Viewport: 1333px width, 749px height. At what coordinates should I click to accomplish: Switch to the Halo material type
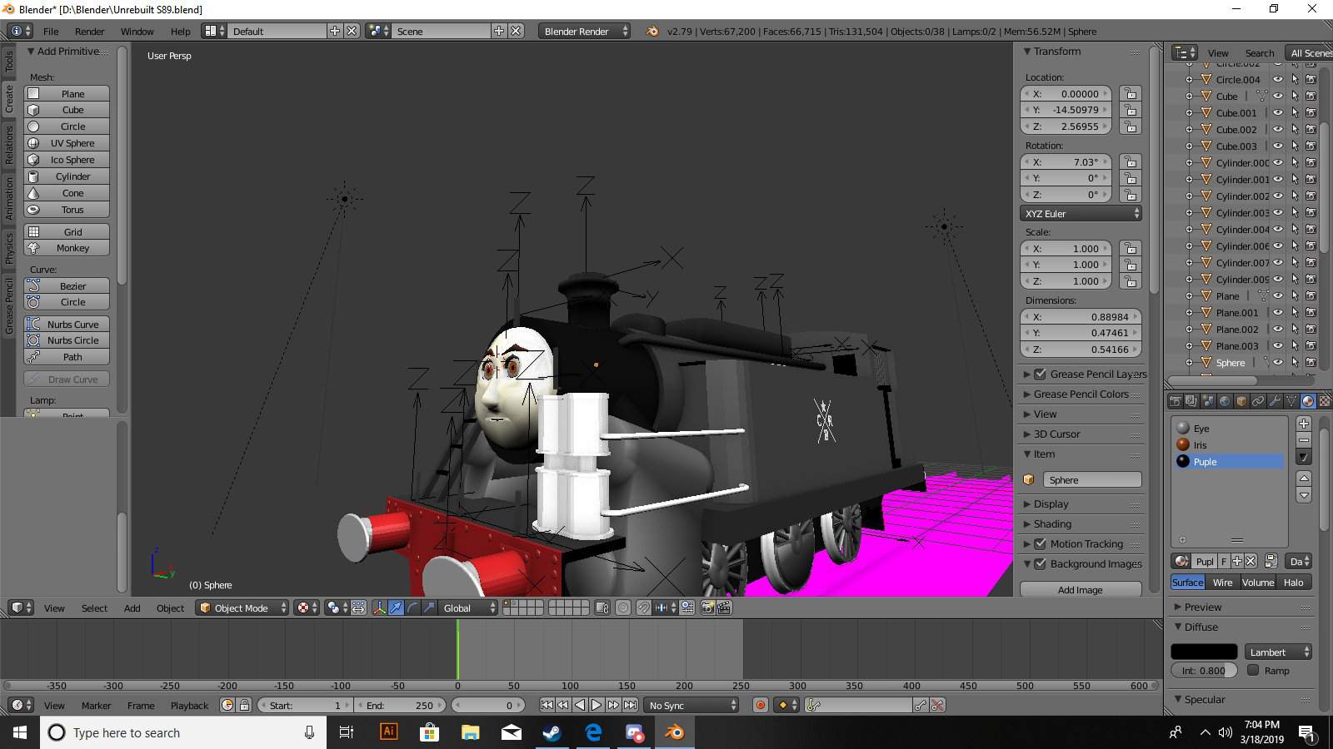[x=1294, y=583]
